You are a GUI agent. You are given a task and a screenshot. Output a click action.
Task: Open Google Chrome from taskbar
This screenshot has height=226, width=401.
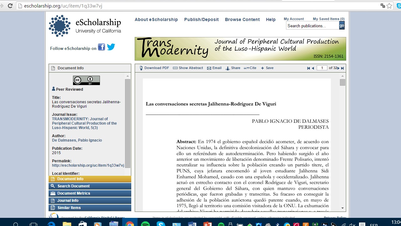(x=129, y=224)
